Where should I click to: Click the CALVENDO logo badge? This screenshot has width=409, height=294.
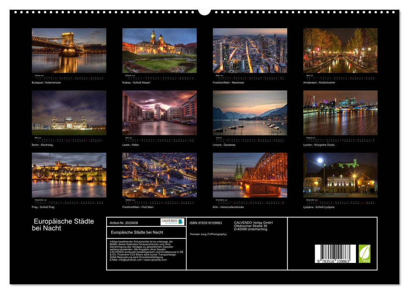coord(172,222)
